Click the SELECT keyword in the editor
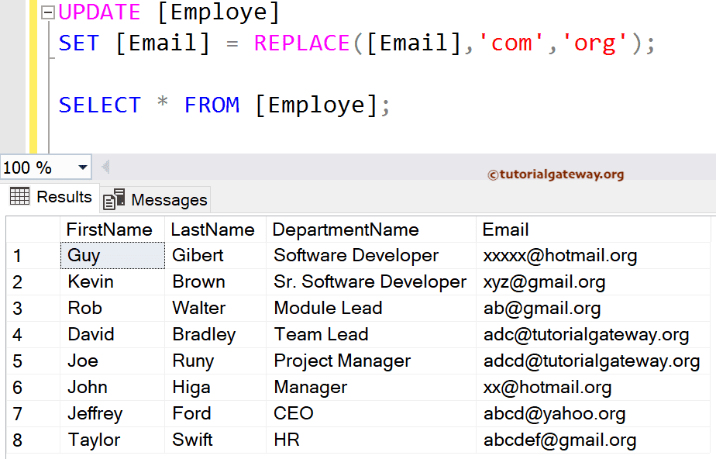This screenshot has width=716, height=459. tap(100, 105)
